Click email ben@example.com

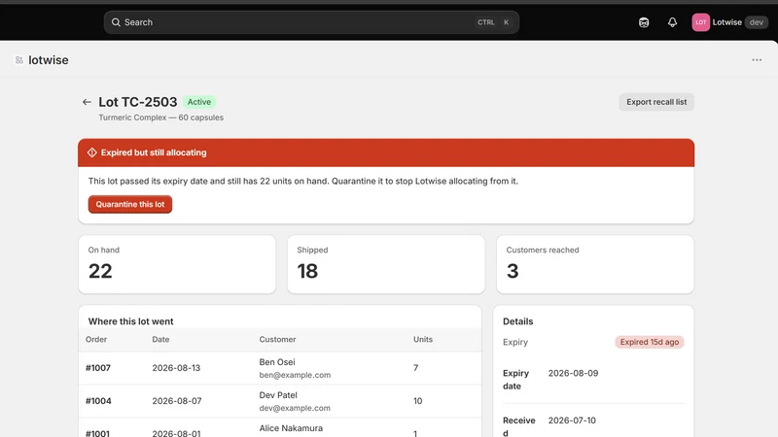(x=295, y=375)
